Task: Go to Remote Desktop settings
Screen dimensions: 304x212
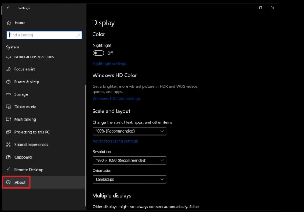Action: (28, 170)
